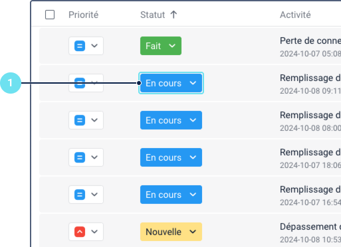Click the Priorité column header
Screen dimensions: 341x247
tap(83, 15)
